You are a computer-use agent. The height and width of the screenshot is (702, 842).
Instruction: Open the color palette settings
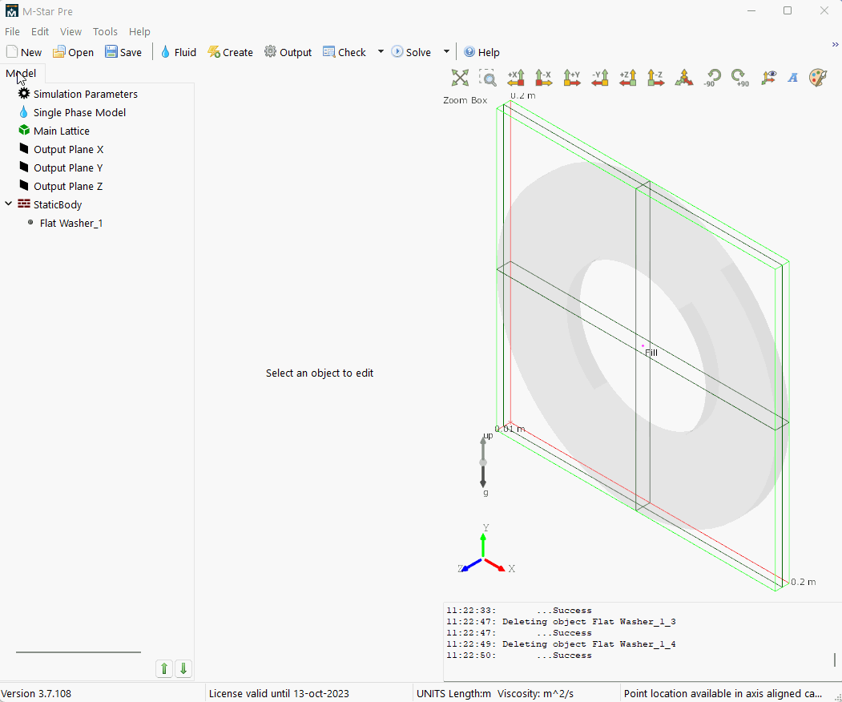[x=817, y=77]
